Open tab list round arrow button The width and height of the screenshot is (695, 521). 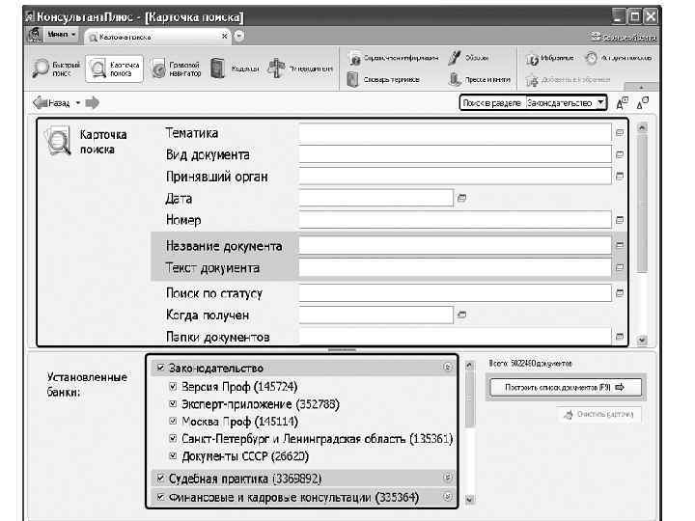[x=239, y=36]
